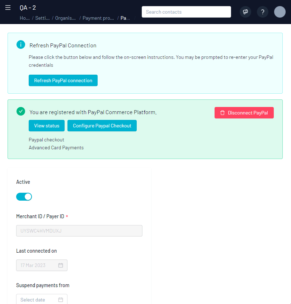
Task: Click calendar icon in Last connected on field
Action: (x=61, y=265)
